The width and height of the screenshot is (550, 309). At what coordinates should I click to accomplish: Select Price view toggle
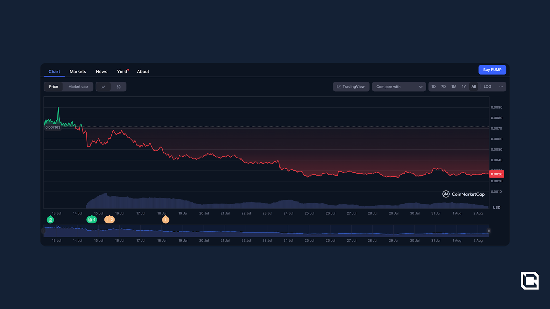tap(54, 87)
